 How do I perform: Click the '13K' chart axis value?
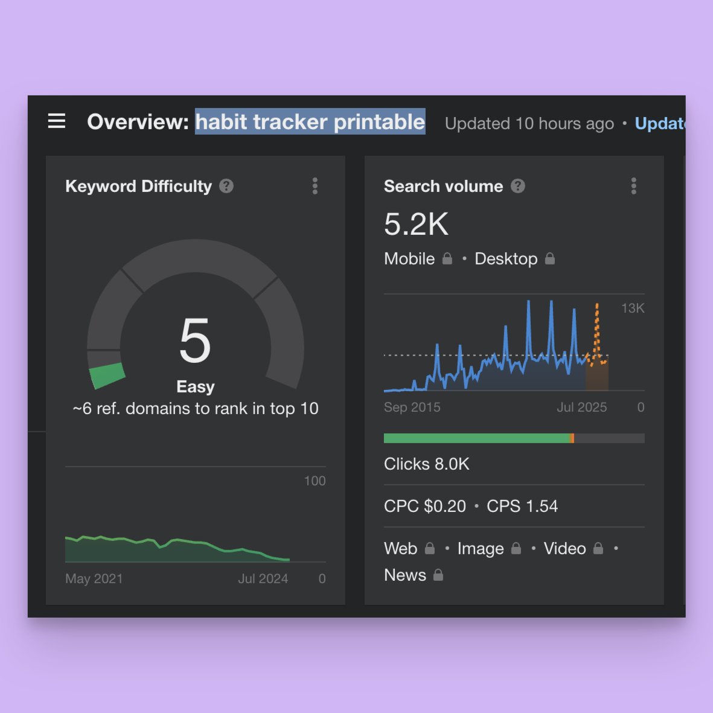pyautogui.click(x=633, y=309)
